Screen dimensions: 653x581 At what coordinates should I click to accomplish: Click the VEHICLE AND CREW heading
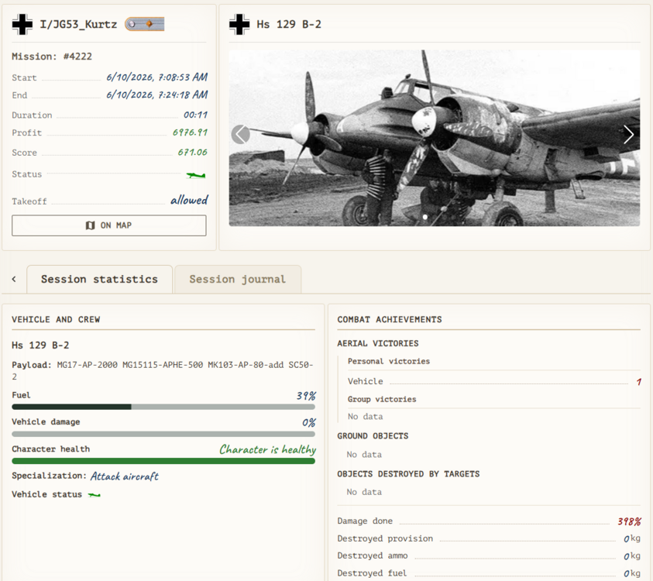click(x=56, y=319)
